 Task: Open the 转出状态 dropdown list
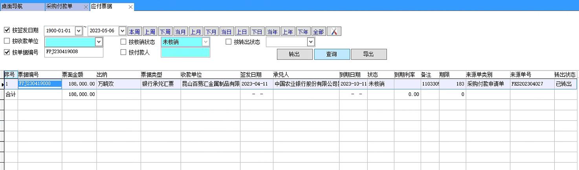(x=311, y=42)
